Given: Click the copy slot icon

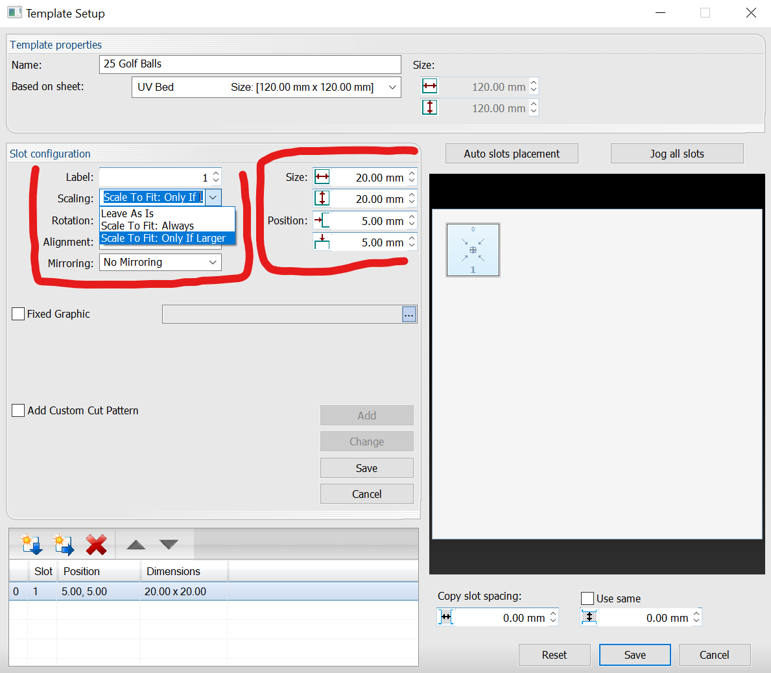Looking at the screenshot, I should point(64,544).
